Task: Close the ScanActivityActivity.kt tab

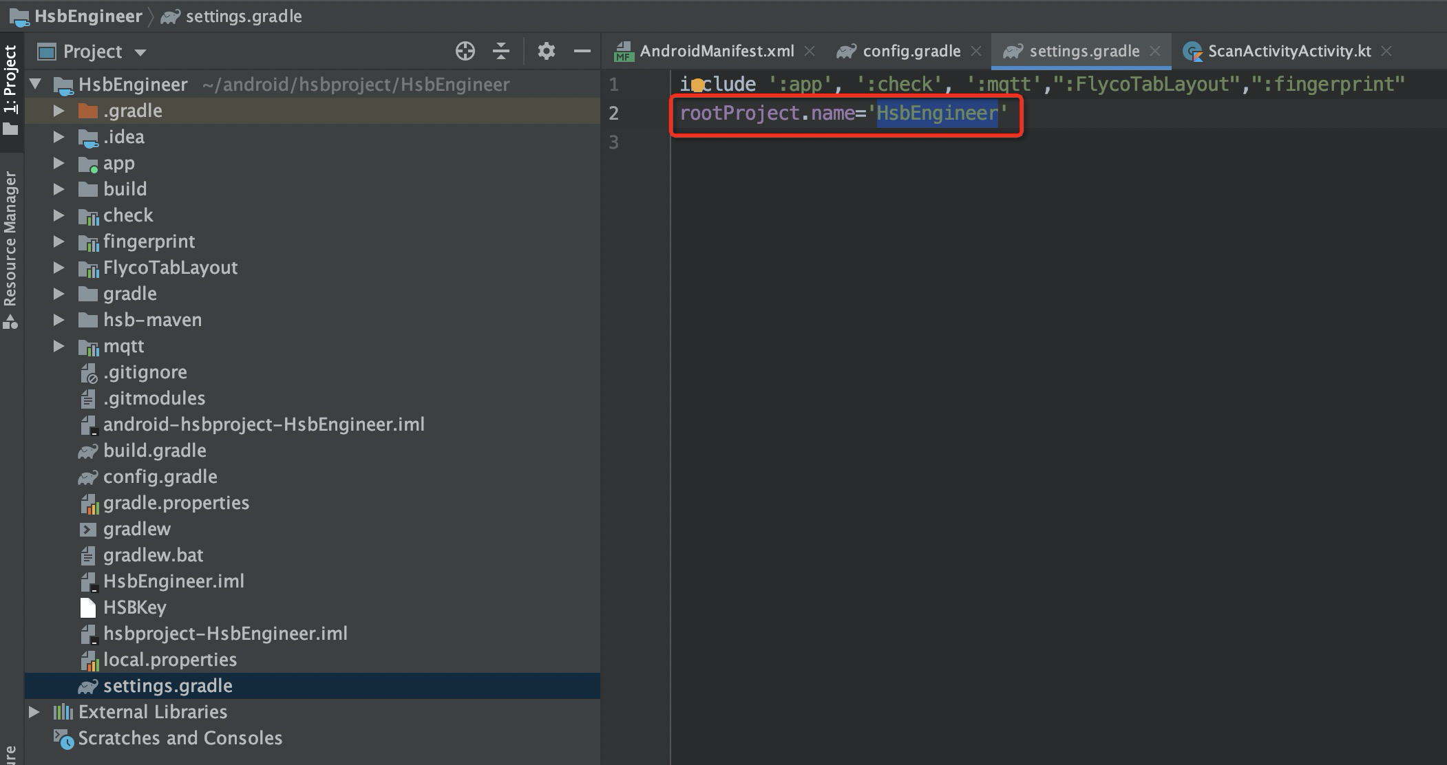Action: pyautogui.click(x=1387, y=51)
